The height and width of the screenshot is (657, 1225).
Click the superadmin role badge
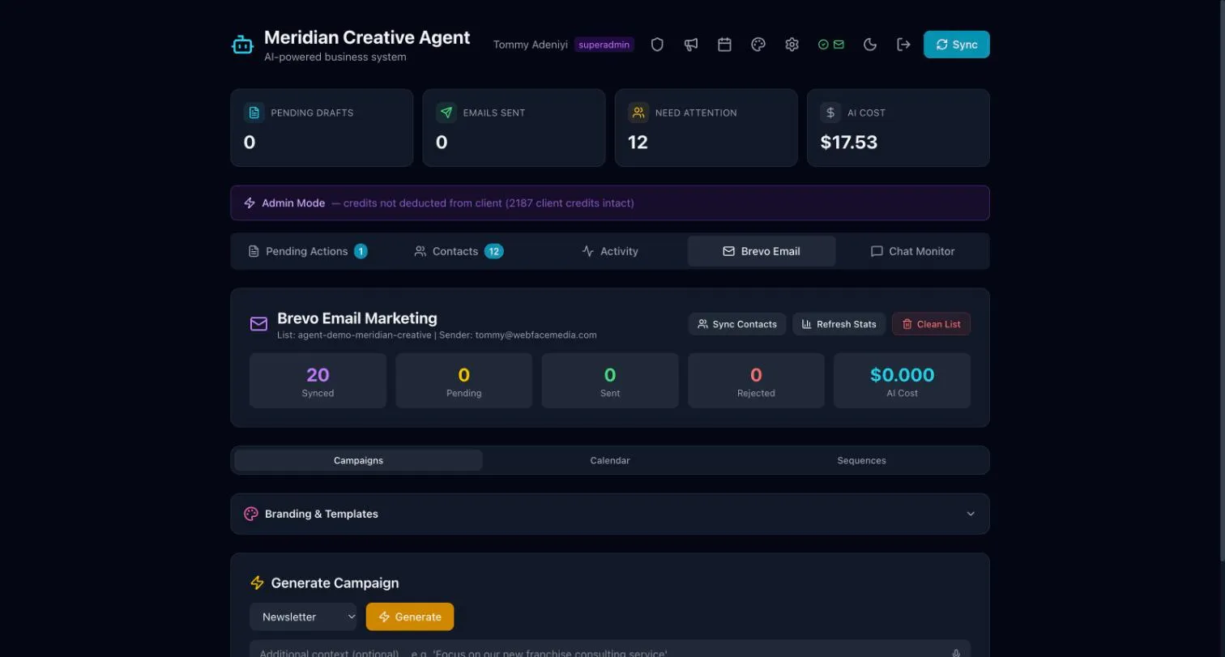tap(604, 45)
